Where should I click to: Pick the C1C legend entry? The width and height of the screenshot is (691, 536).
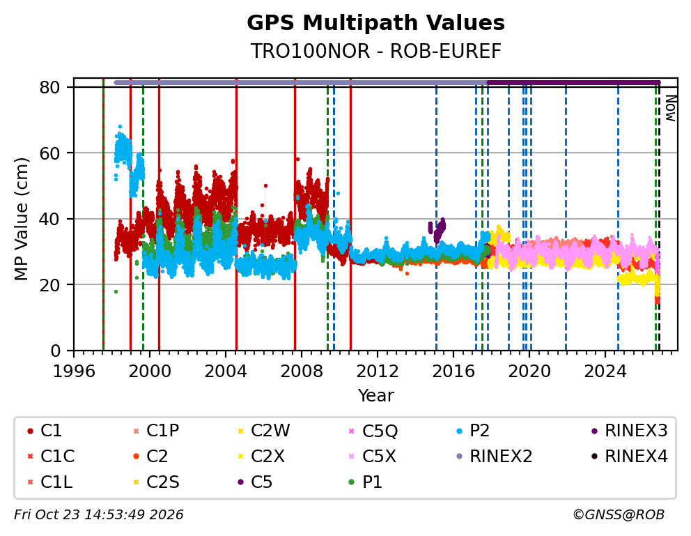tap(50, 457)
